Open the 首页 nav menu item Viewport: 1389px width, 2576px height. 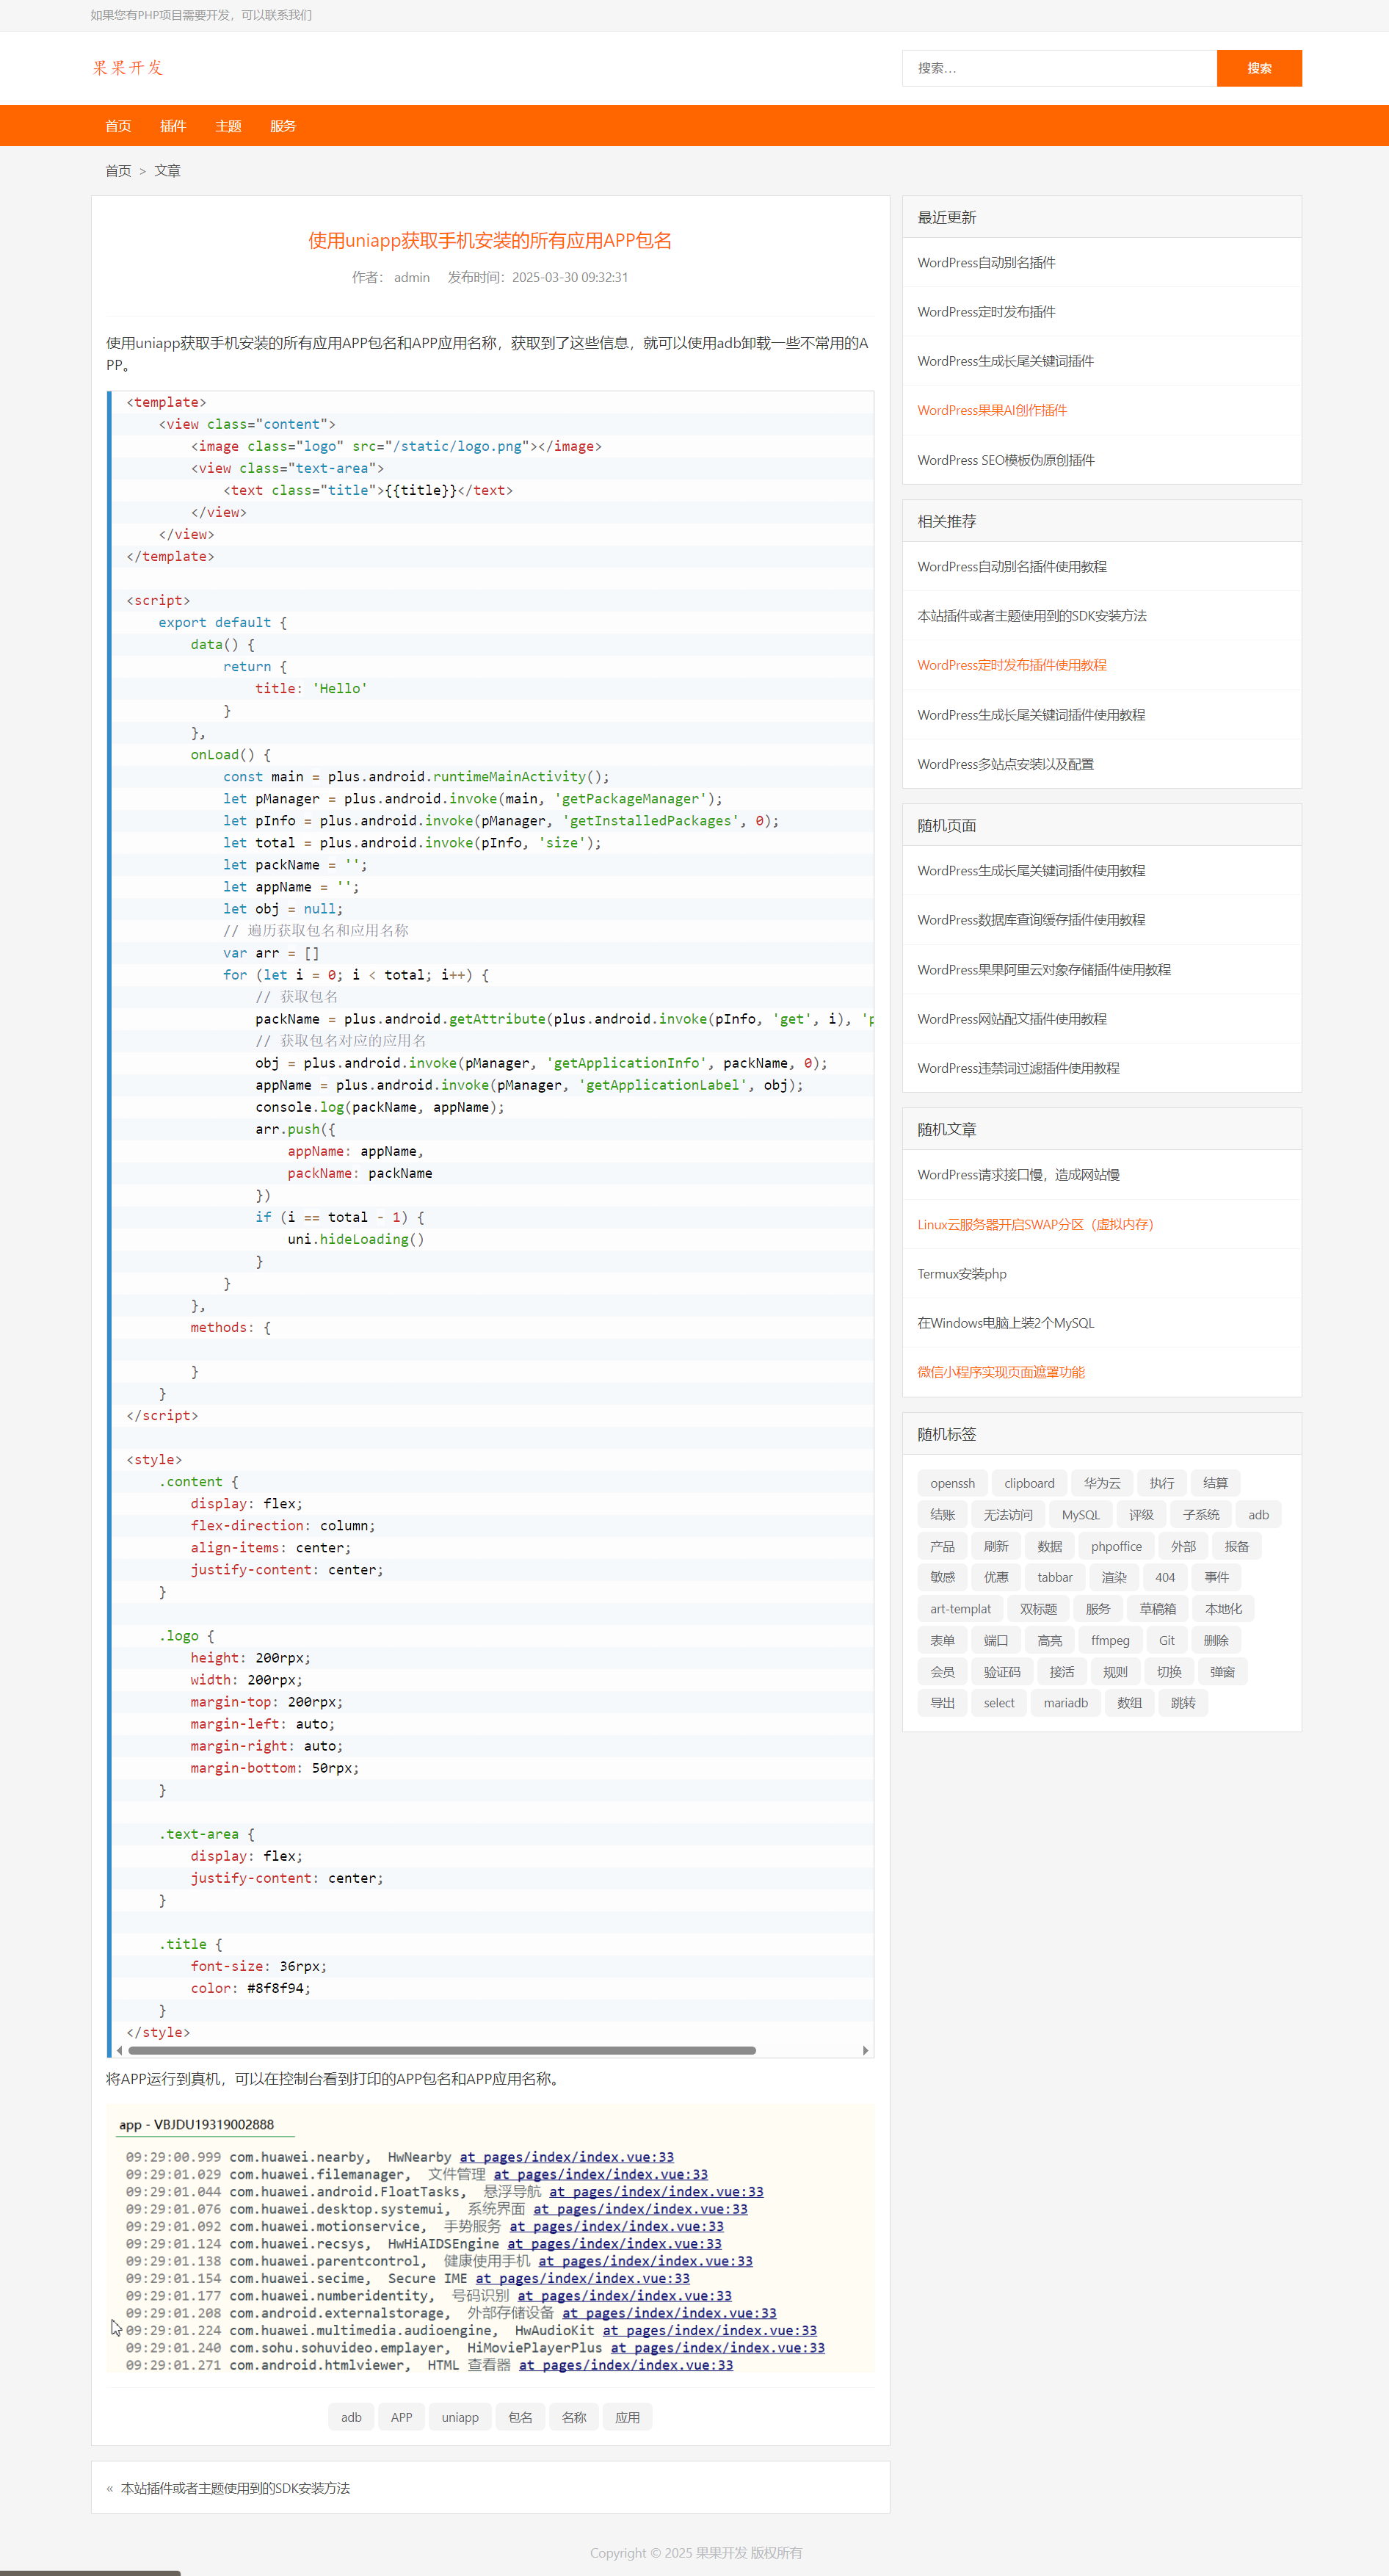coord(118,126)
